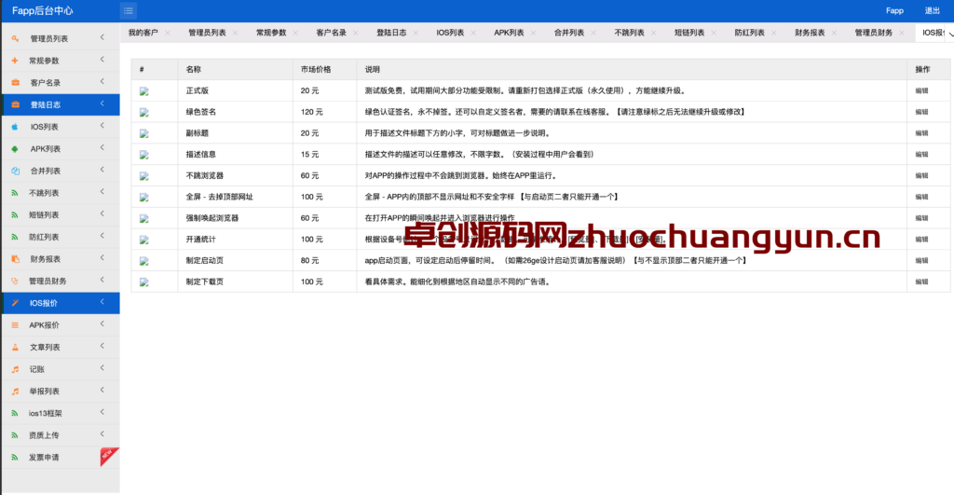This screenshot has width=954, height=495.
Task: Expand the 管理员列表 sidebar chevron
Action: click(102, 37)
